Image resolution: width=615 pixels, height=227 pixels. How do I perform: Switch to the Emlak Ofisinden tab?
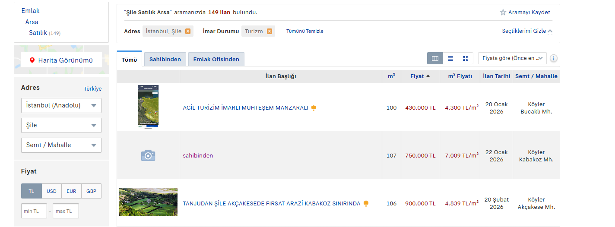[x=216, y=60]
